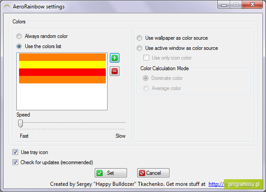Click the Set button
The height and width of the screenshot is (192, 266).
[111, 173]
